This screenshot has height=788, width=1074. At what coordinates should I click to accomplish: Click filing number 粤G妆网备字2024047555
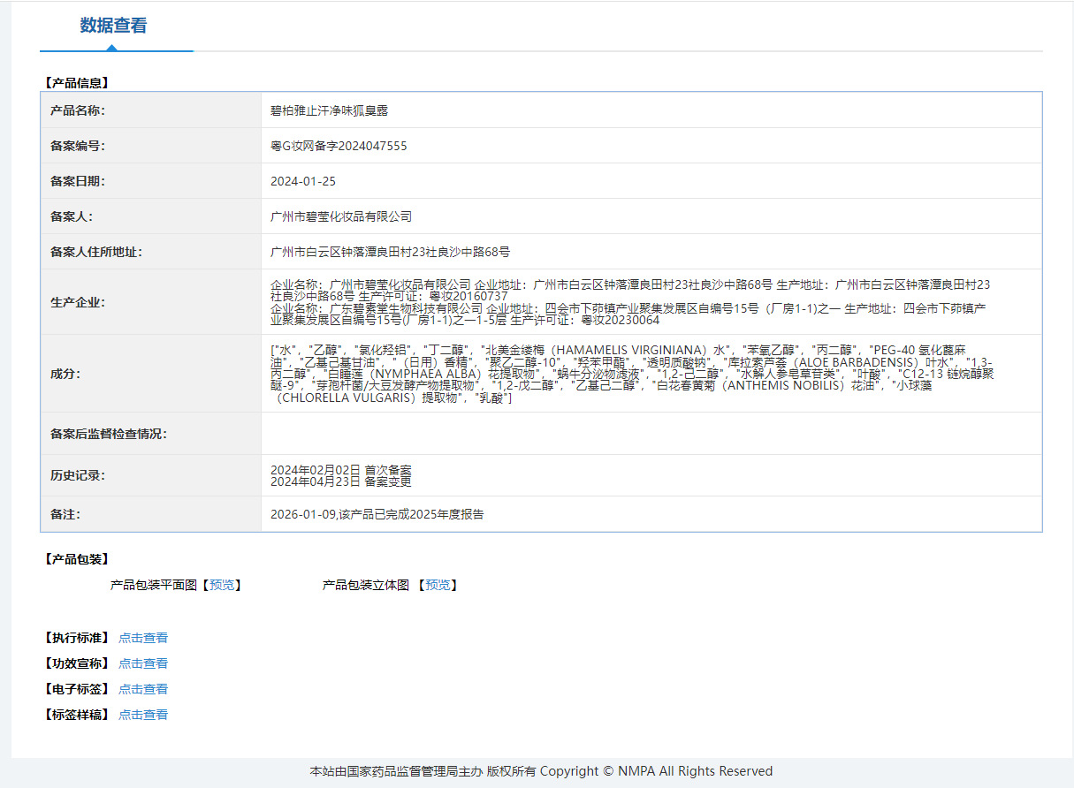[x=339, y=146]
